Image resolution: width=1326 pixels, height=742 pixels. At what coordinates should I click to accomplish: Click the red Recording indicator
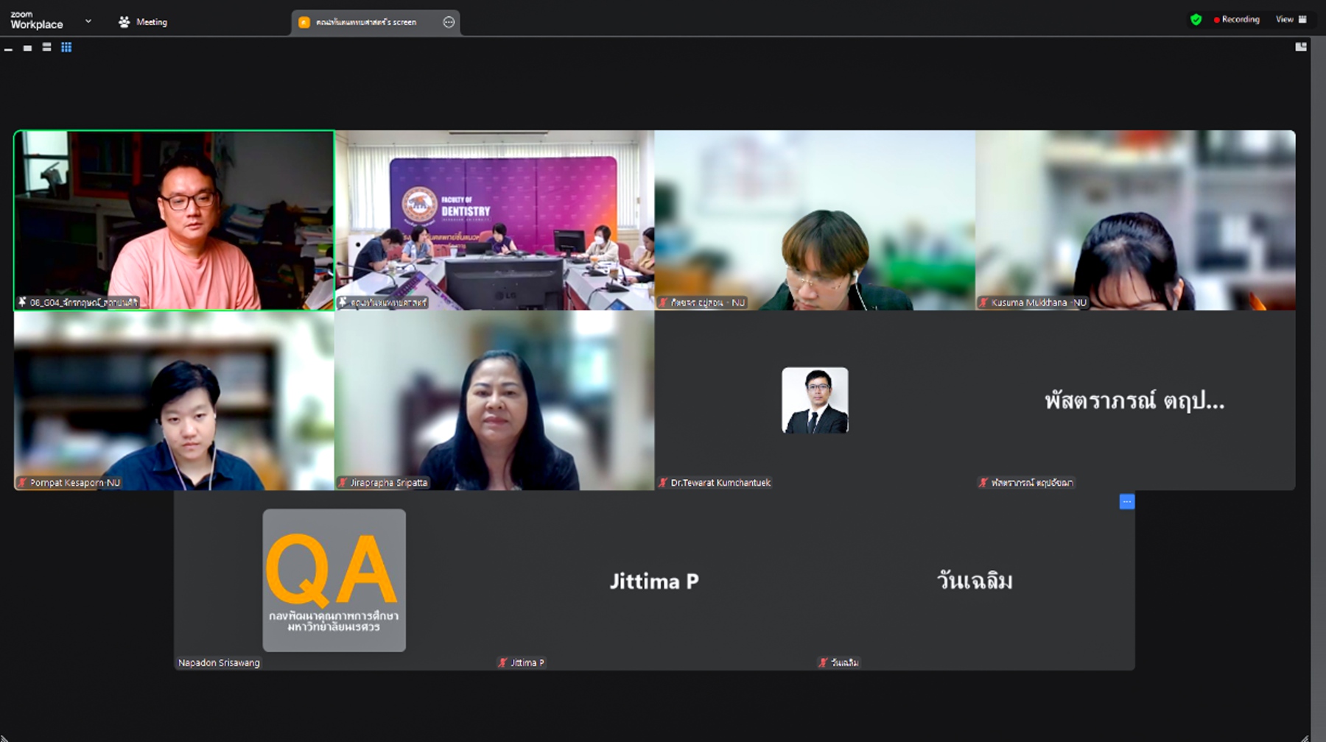1237,20
